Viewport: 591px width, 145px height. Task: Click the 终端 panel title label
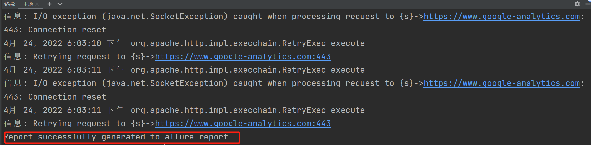coord(9,4)
